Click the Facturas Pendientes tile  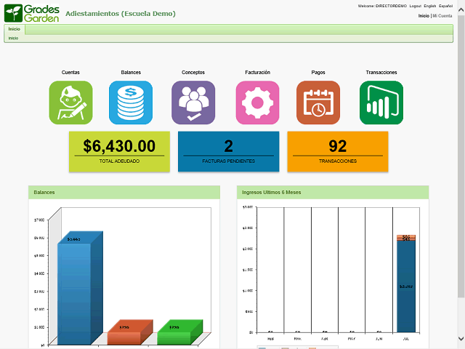[229, 151]
